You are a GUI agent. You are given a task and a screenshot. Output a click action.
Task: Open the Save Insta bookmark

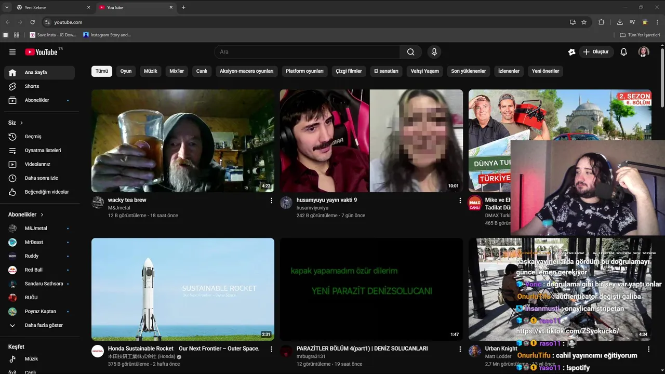click(x=53, y=35)
